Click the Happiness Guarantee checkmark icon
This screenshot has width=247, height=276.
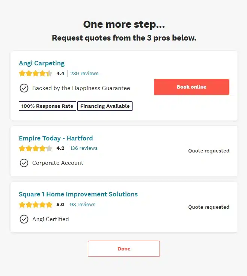pyautogui.click(x=24, y=88)
